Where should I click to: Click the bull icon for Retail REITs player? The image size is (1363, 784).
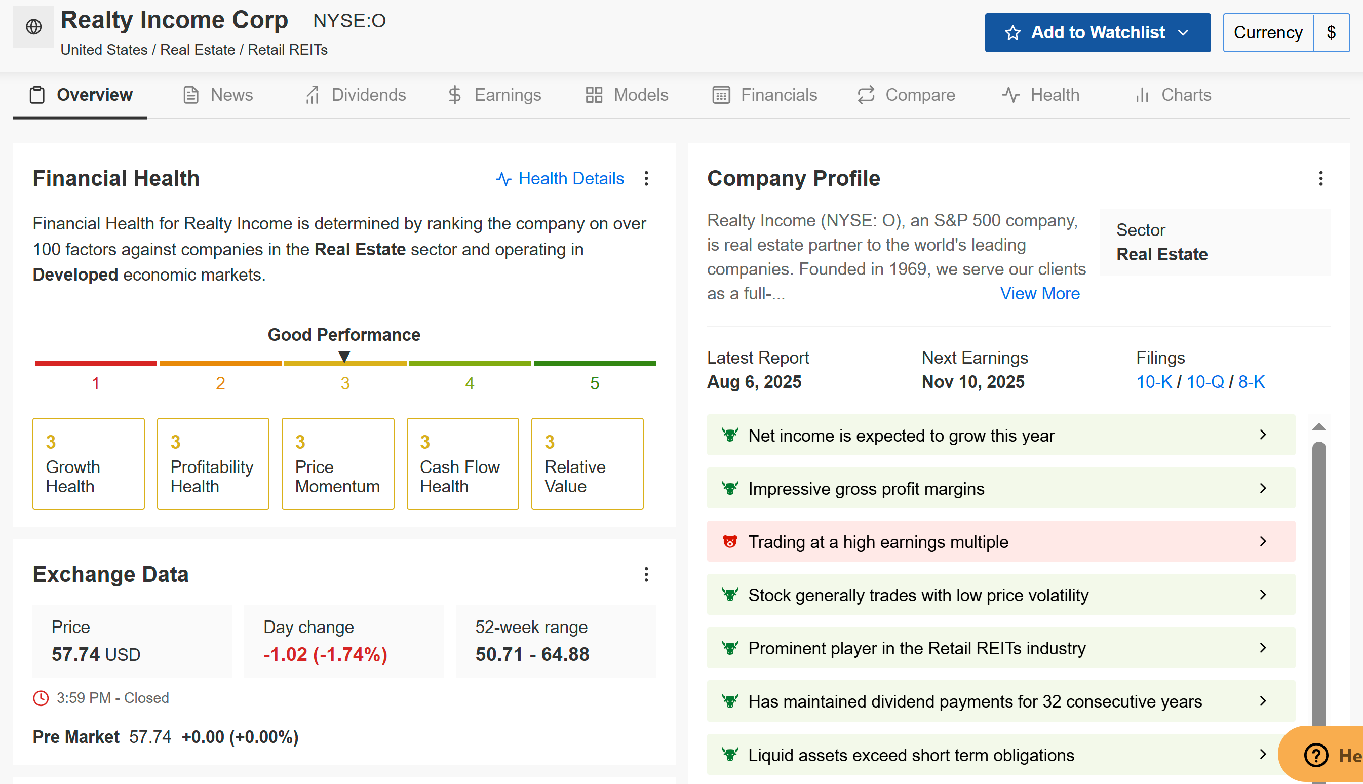click(x=730, y=648)
